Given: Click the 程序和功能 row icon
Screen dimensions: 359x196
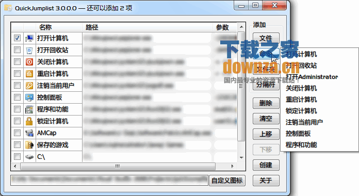Looking at the screenshot, I should click(x=29, y=109).
